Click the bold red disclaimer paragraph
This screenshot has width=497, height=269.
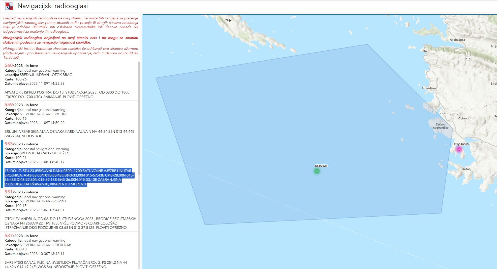point(71,40)
